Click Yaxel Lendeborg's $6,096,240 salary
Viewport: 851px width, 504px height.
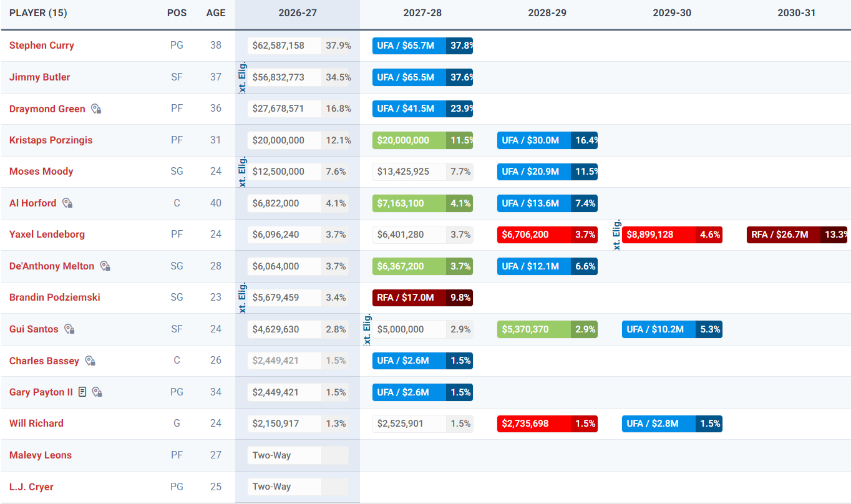298,235
